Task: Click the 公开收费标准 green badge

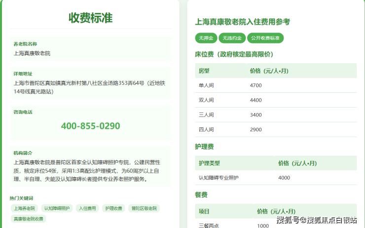Action: click(x=265, y=38)
